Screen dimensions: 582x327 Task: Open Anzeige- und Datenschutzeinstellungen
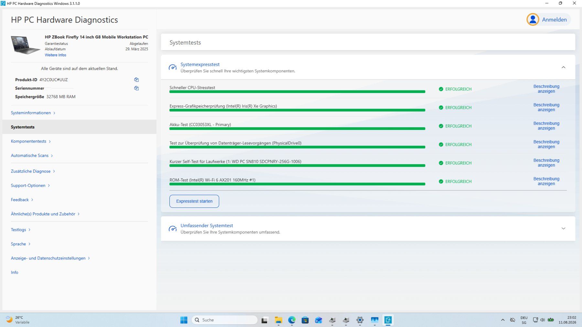tap(50, 258)
